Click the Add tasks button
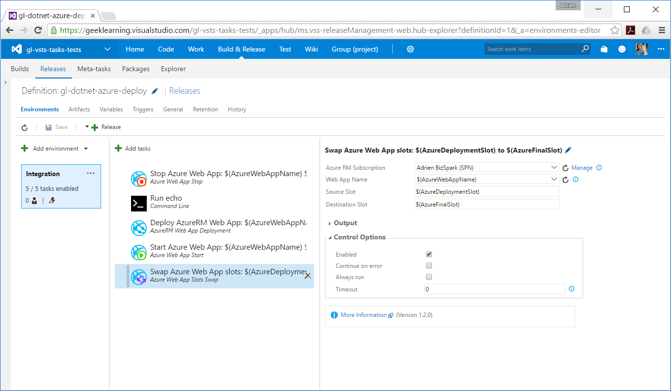The image size is (671, 391). (x=133, y=149)
